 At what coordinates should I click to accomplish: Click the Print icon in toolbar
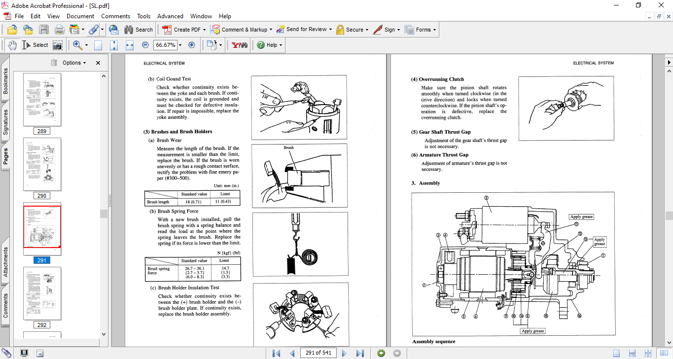point(60,30)
